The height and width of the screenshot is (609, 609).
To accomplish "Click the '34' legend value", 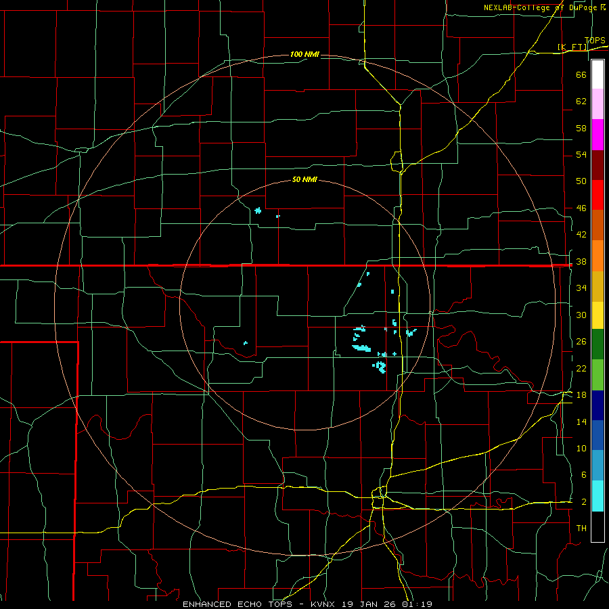I will click(581, 288).
